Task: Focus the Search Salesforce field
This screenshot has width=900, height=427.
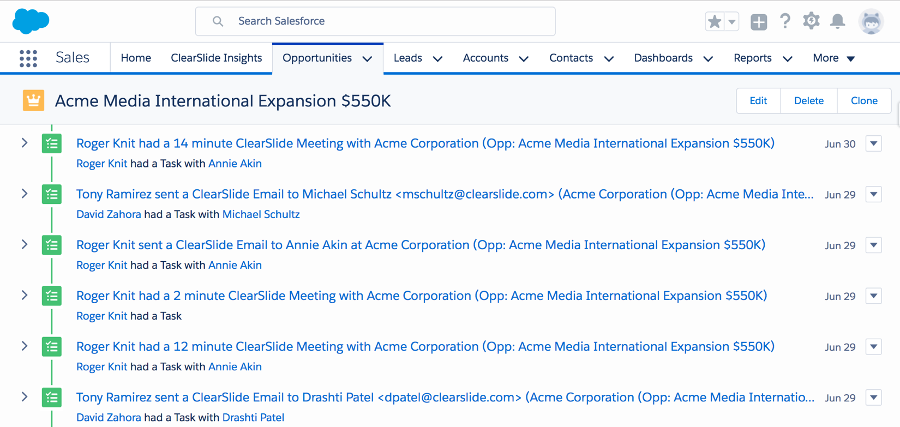Action: click(x=375, y=21)
